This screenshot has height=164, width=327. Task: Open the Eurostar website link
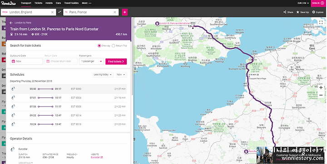pyautogui.click(x=97, y=157)
